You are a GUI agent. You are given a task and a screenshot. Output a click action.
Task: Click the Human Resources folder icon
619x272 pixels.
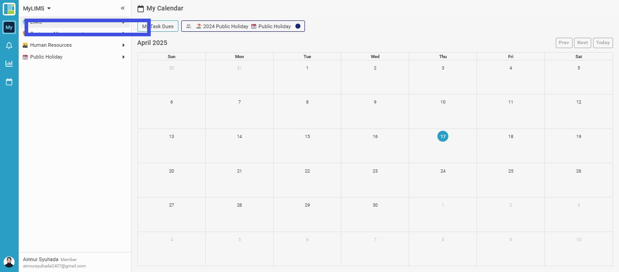25,45
